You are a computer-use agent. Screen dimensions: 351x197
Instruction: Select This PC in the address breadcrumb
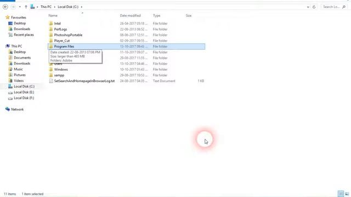tap(46, 7)
